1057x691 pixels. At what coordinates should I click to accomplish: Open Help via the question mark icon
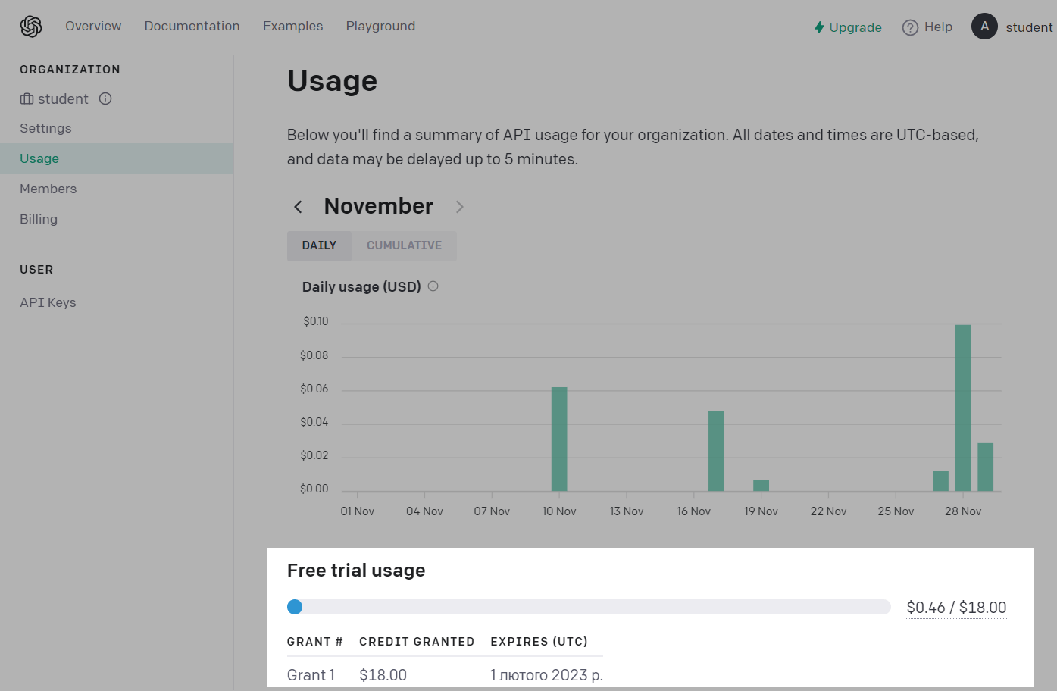909,27
